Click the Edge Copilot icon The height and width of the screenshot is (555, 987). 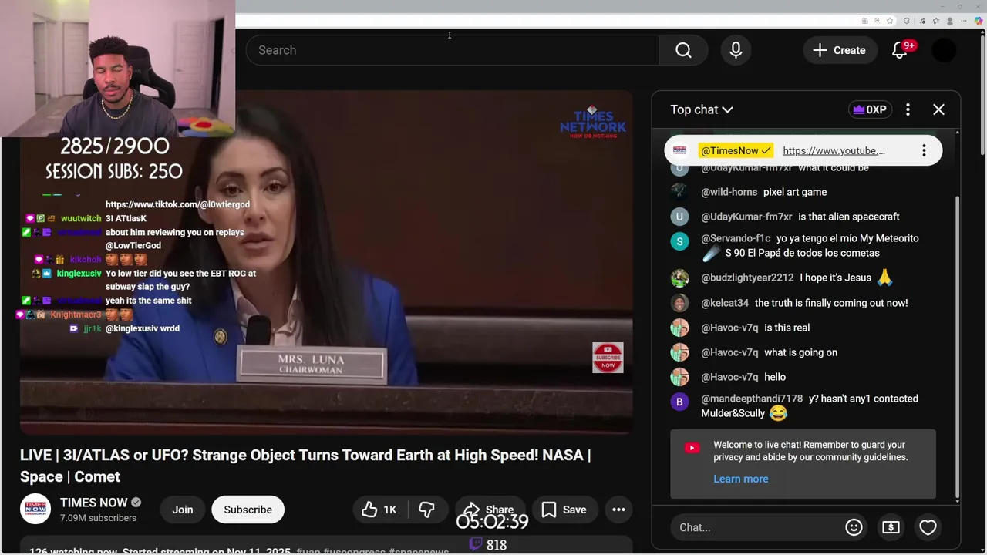tap(979, 21)
